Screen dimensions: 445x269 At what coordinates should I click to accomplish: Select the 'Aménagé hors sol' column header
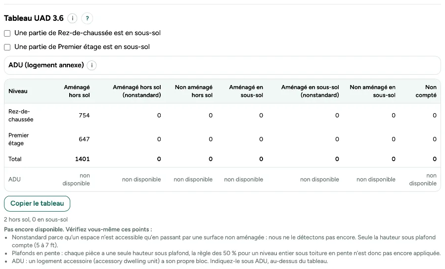(x=77, y=91)
